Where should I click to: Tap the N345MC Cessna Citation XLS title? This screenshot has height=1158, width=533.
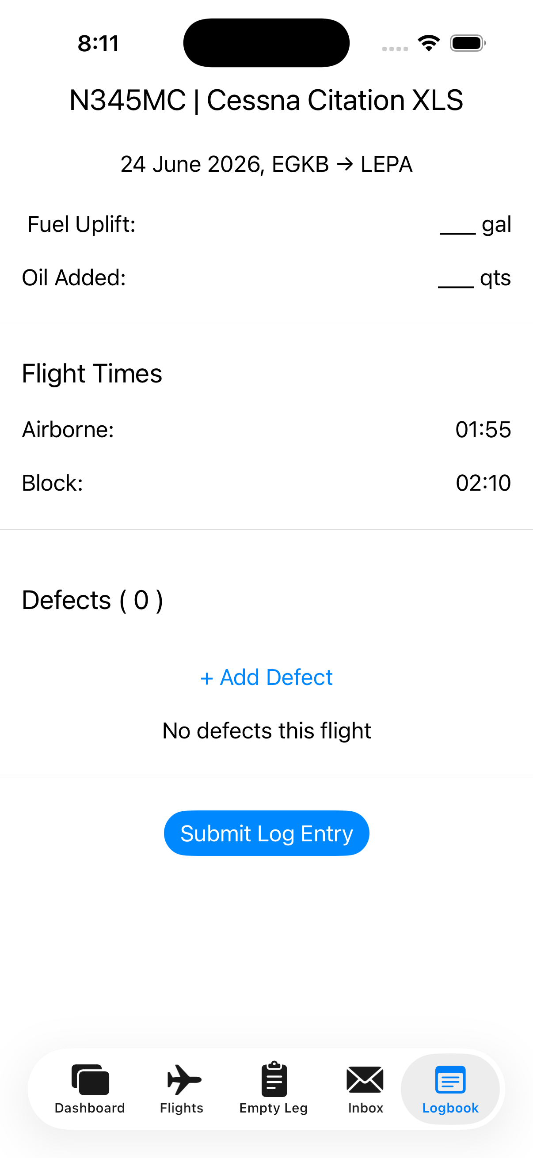pyautogui.click(x=266, y=100)
